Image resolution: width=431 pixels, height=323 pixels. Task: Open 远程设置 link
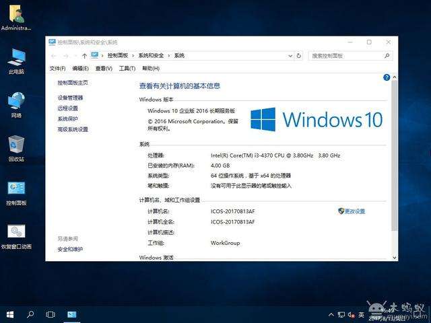[x=67, y=108]
